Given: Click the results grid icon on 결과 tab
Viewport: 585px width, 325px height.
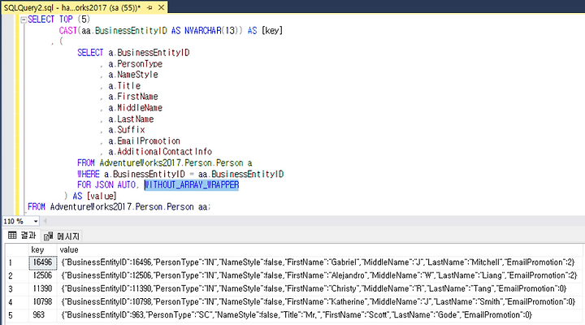Looking at the screenshot, I should click(x=12, y=235).
